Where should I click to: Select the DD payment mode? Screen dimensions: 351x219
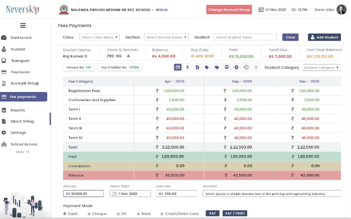[121, 213]
